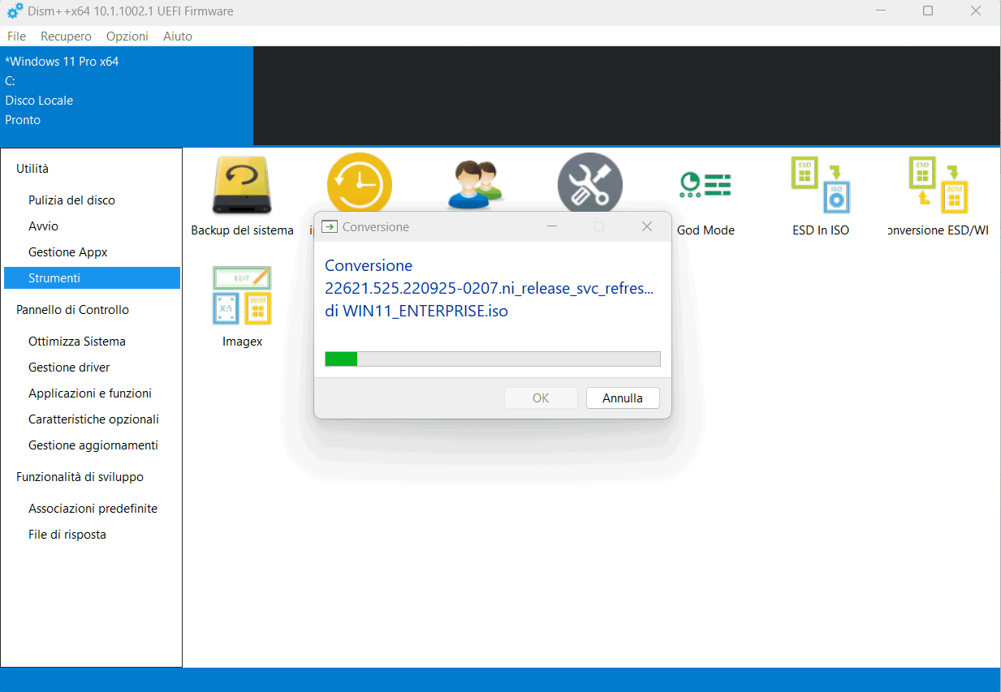Screen dimensions: 1001x692
Task: Open Gestione Appx in sidebar
Action: pyautogui.click(x=92, y=252)
